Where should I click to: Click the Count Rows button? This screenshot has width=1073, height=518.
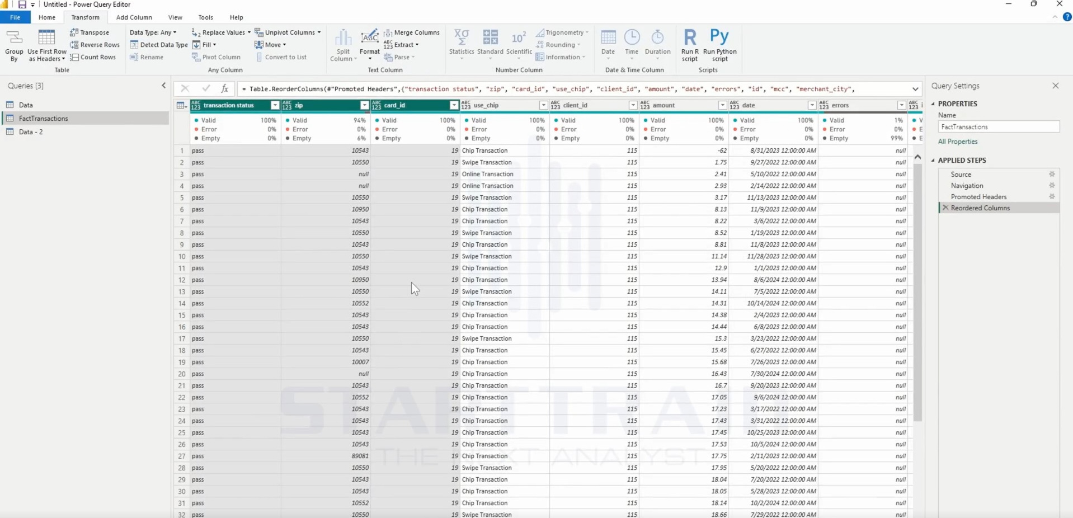(x=93, y=57)
